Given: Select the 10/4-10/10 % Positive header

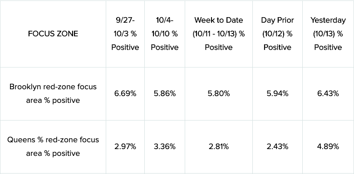Looking at the screenshot, I should click(x=165, y=34).
